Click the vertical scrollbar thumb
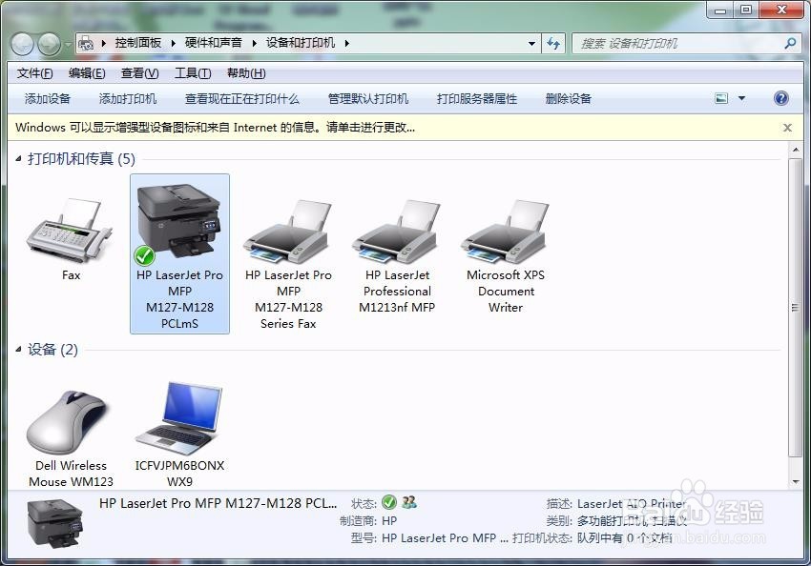The height and width of the screenshot is (566, 811). click(796, 307)
